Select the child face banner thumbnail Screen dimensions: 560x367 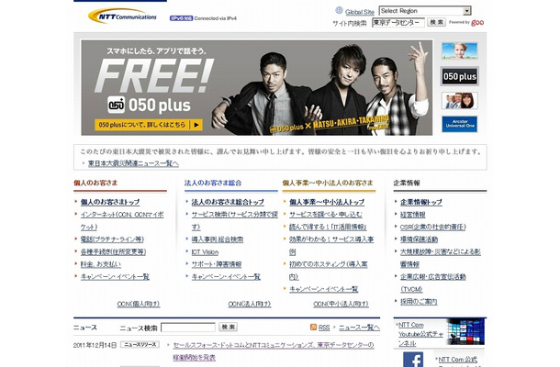click(x=459, y=50)
